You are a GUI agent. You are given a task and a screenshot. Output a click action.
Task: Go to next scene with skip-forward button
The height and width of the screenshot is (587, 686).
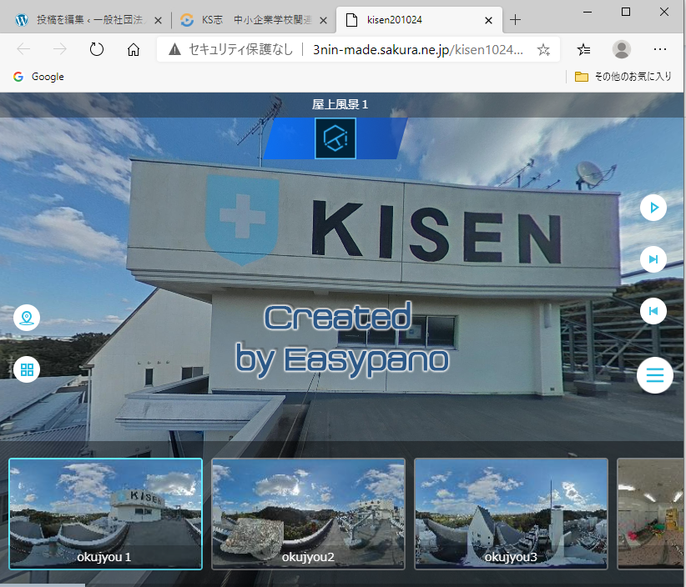pos(653,259)
